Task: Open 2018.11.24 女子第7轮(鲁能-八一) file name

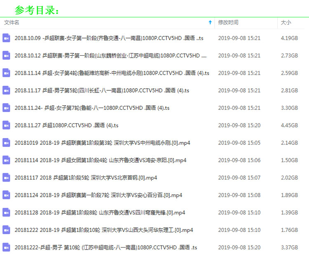Action: 92,108
